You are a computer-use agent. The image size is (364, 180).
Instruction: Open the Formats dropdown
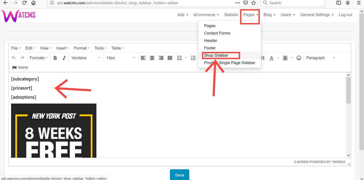click(39, 58)
